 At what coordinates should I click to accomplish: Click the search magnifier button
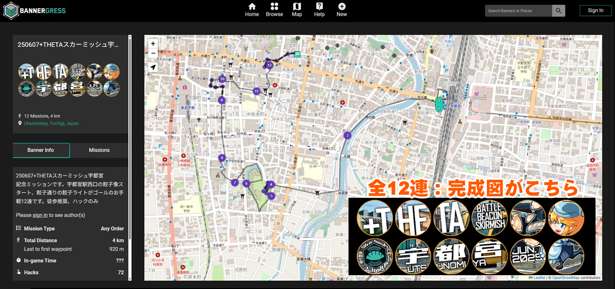tap(558, 10)
